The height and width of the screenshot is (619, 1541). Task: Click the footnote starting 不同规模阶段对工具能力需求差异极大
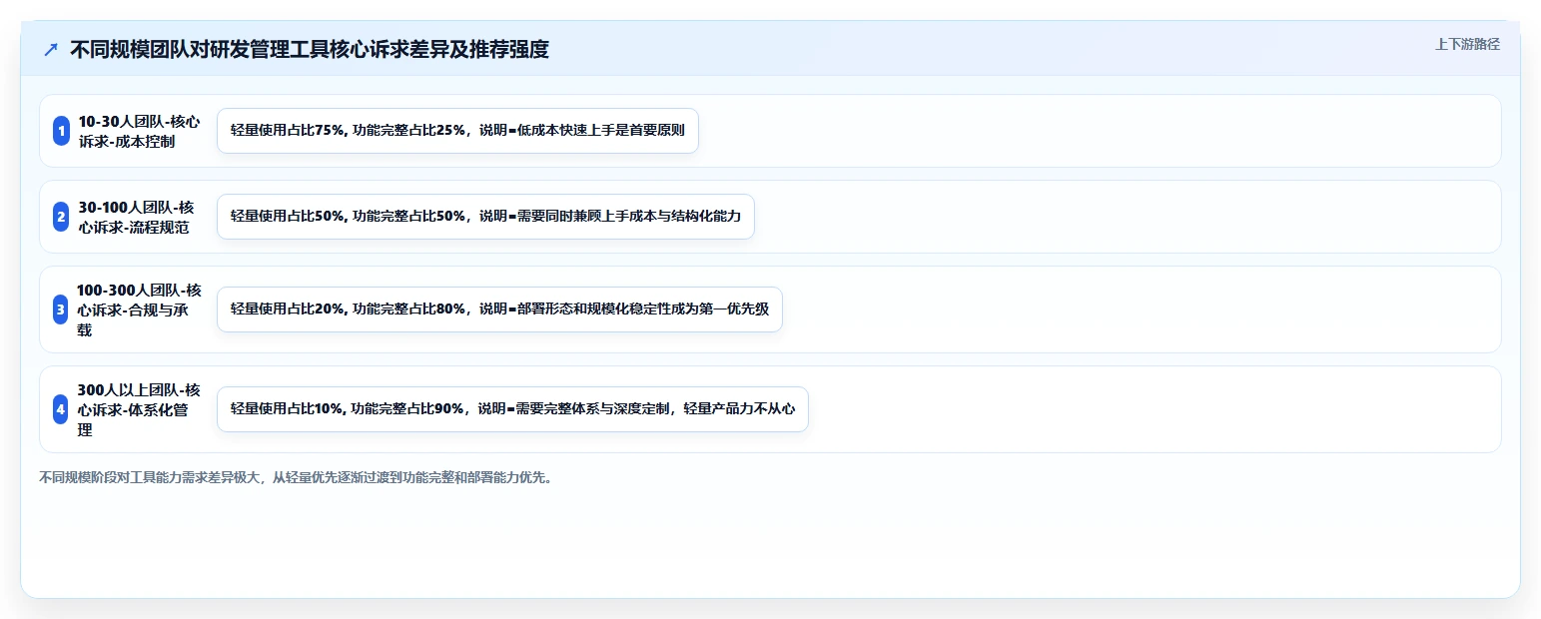point(296,477)
